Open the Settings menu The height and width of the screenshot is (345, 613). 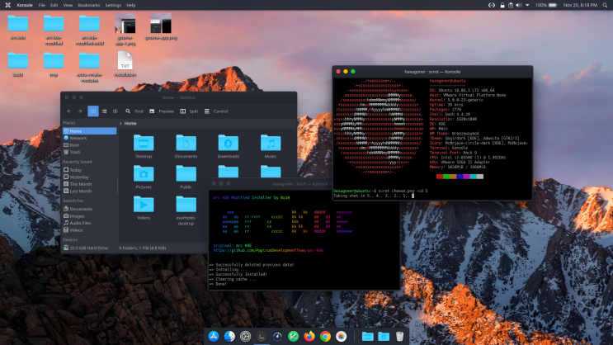(x=113, y=5)
